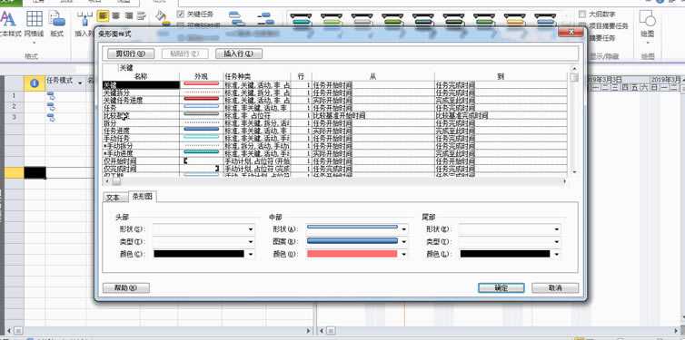Open Text Styles (文本样式) in ribbon
This screenshot has height=340, width=685.
[8, 24]
